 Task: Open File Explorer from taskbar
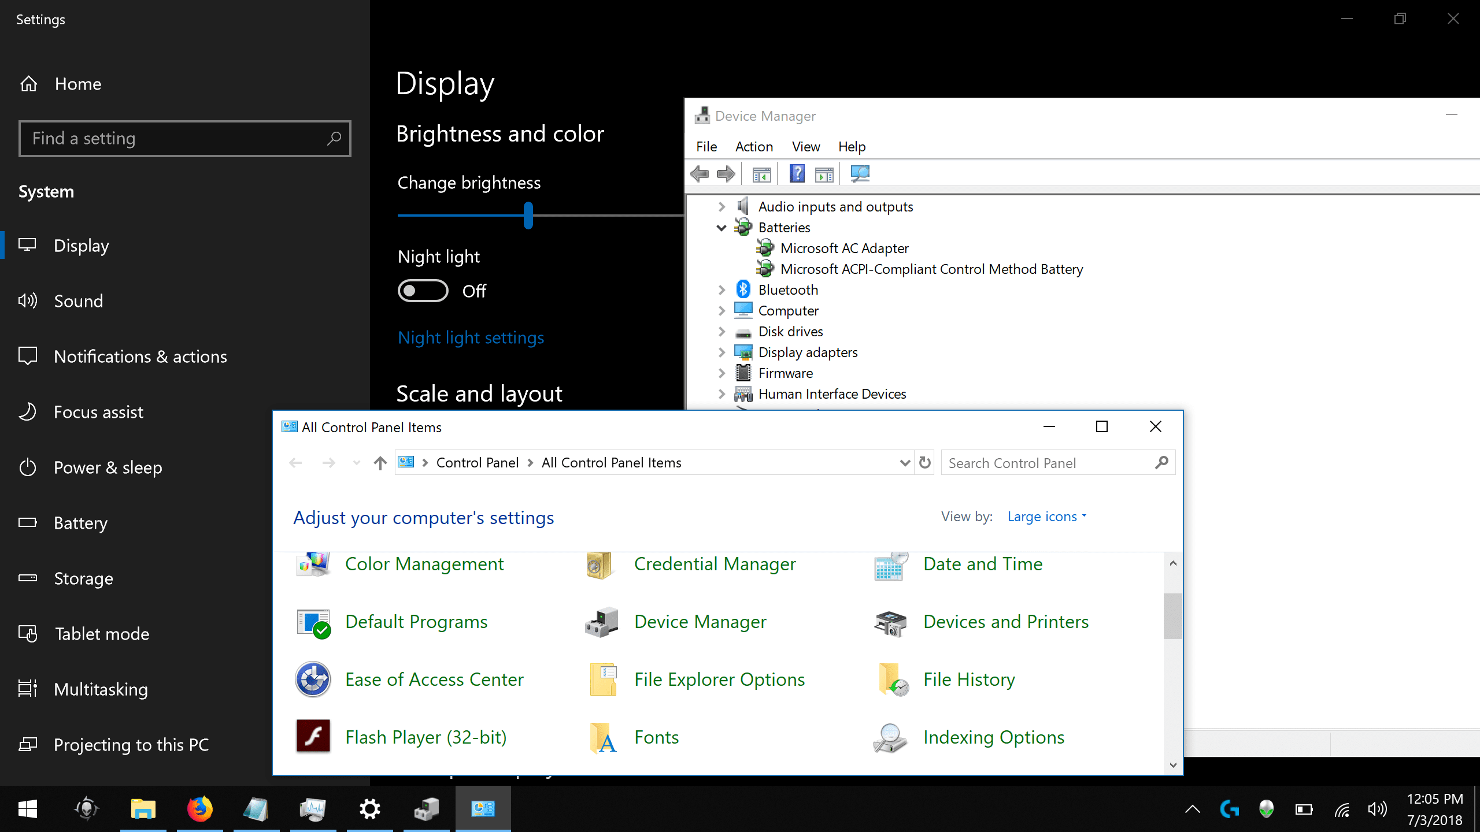143,809
